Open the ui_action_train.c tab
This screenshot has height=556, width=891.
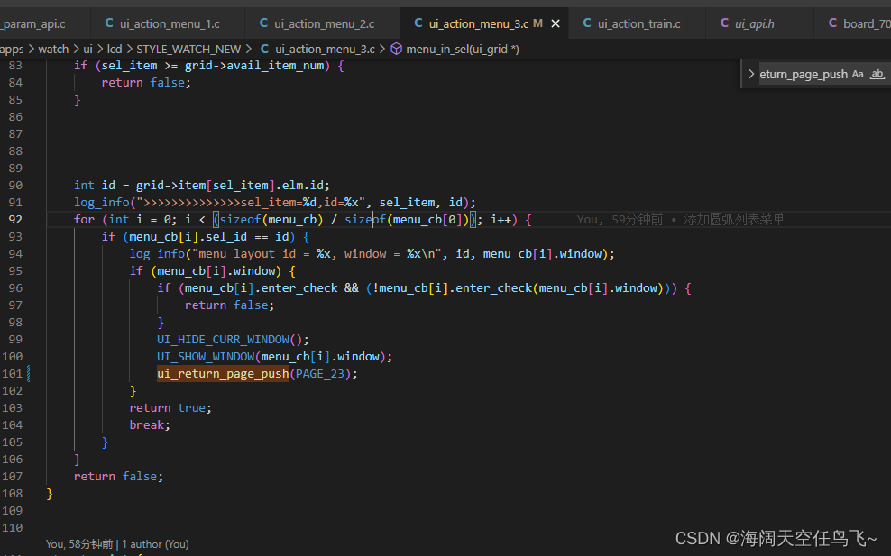(x=638, y=23)
